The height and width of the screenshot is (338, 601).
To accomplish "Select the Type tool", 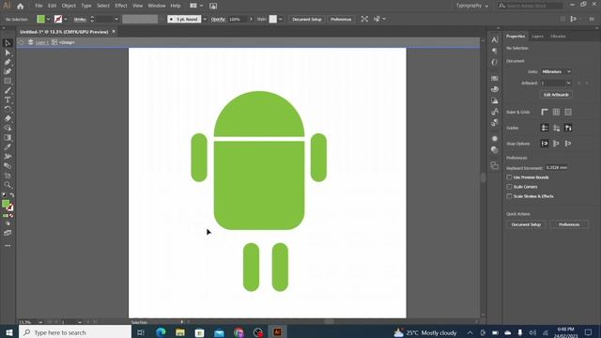I will [8, 100].
